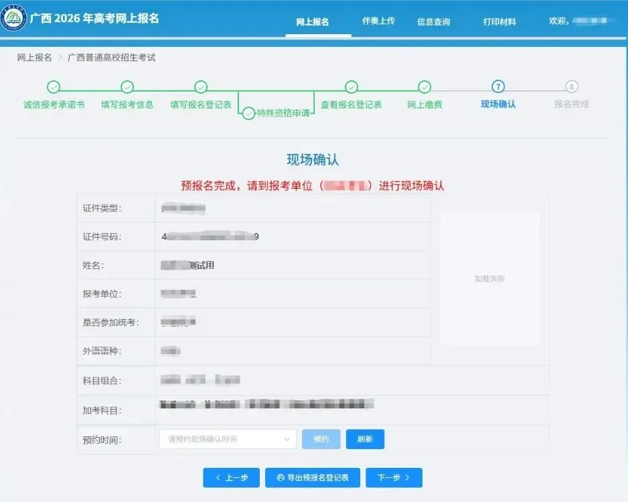The height and width of the screenshot is (502, 628).
Task: Proceed with the 下一步 button
Action: 394,478
